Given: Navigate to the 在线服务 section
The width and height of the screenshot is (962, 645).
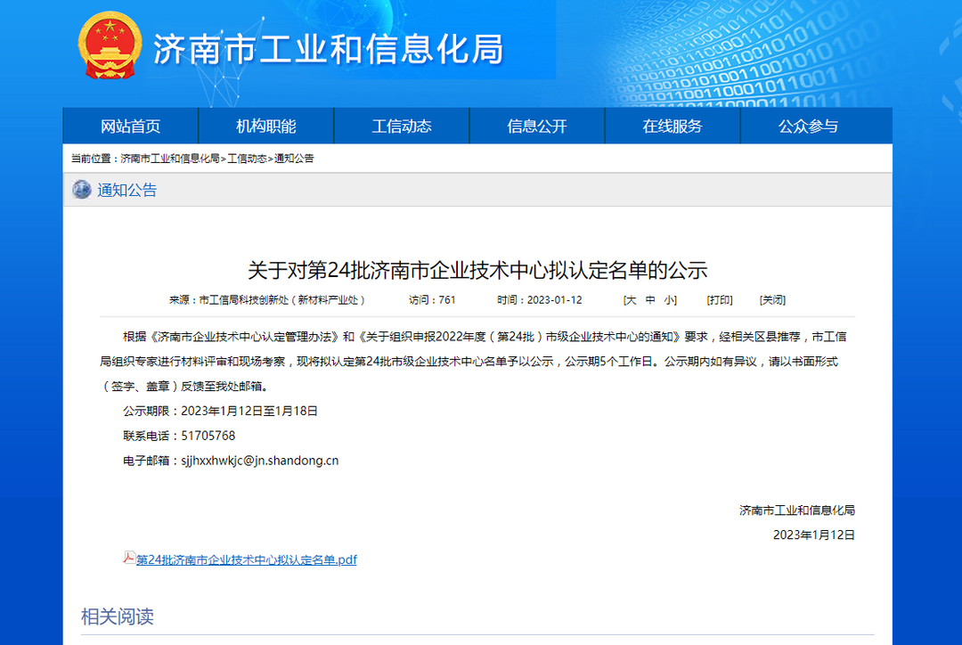Looking at the screenshot, I should pyautogui.click(x=673, y=127).
